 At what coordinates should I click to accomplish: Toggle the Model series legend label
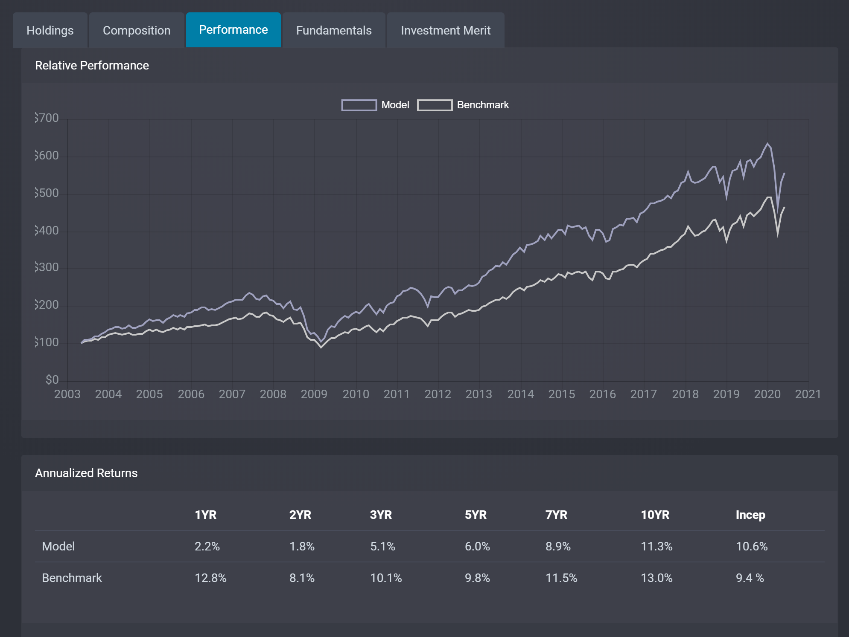(x=395, y=105)
